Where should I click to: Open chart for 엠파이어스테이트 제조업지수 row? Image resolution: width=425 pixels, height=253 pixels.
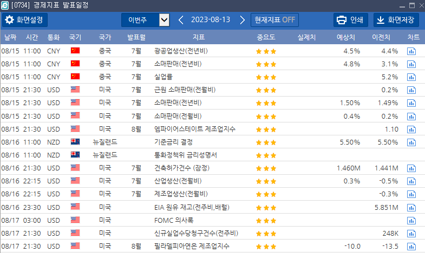pos(411,129)
